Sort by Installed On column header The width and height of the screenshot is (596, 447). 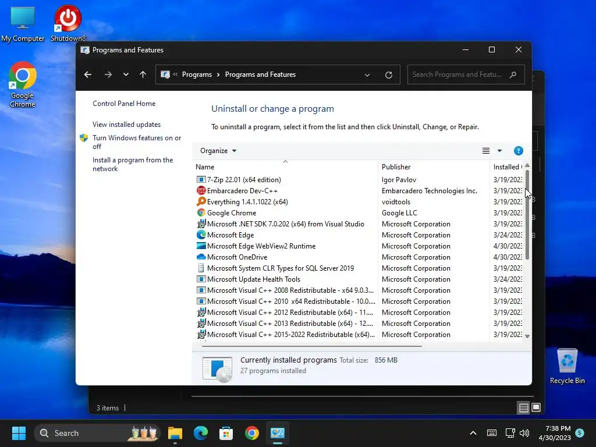(x=507, y=167)
